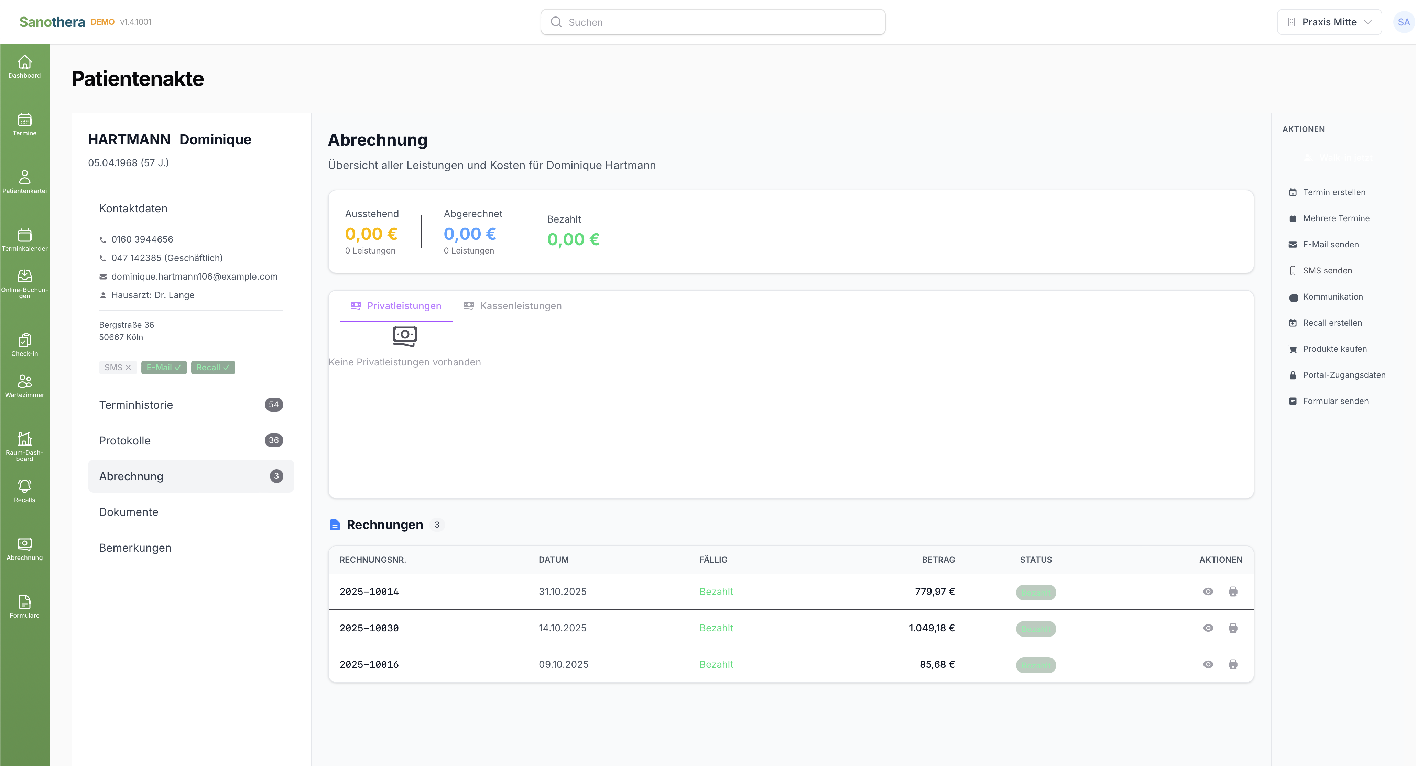This screenshot has height=766, width=1416.
Task: Go to Wartezimmer in the sidebar
Action: coord(25,386)
